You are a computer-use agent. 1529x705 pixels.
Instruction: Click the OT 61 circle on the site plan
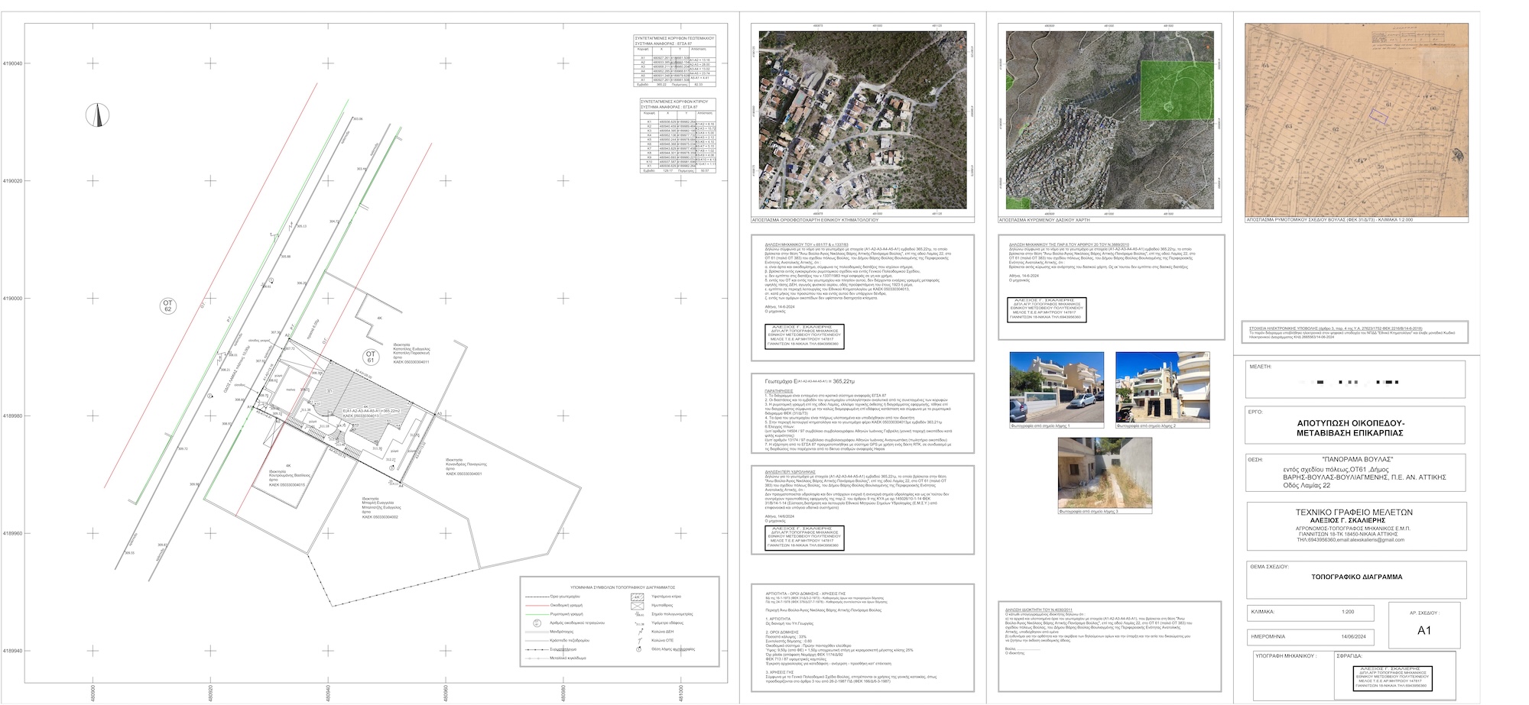[x=371, y=357]
